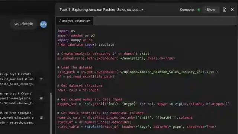The height and width of the screenshot is (134, 238).
Task: Click the 'you decide' chat message
Action: (x=24, y=24)
